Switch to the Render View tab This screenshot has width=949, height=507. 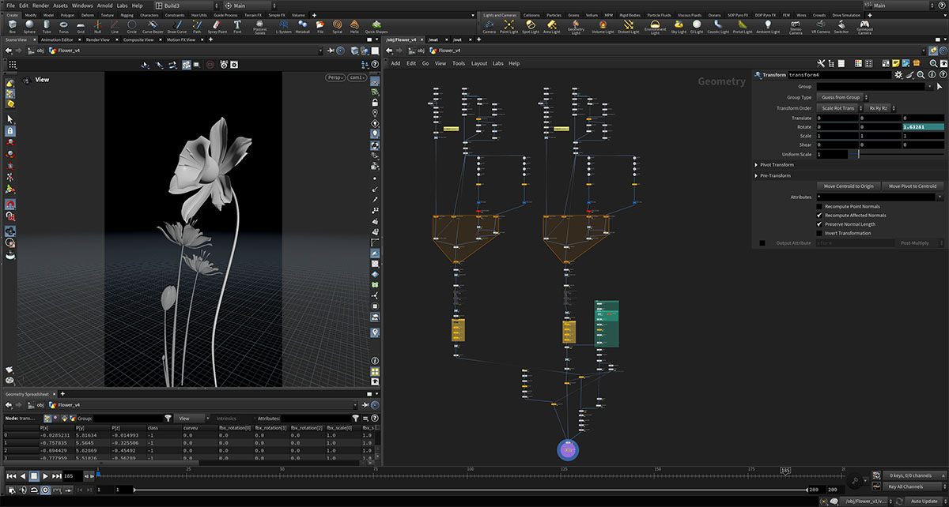98,39
